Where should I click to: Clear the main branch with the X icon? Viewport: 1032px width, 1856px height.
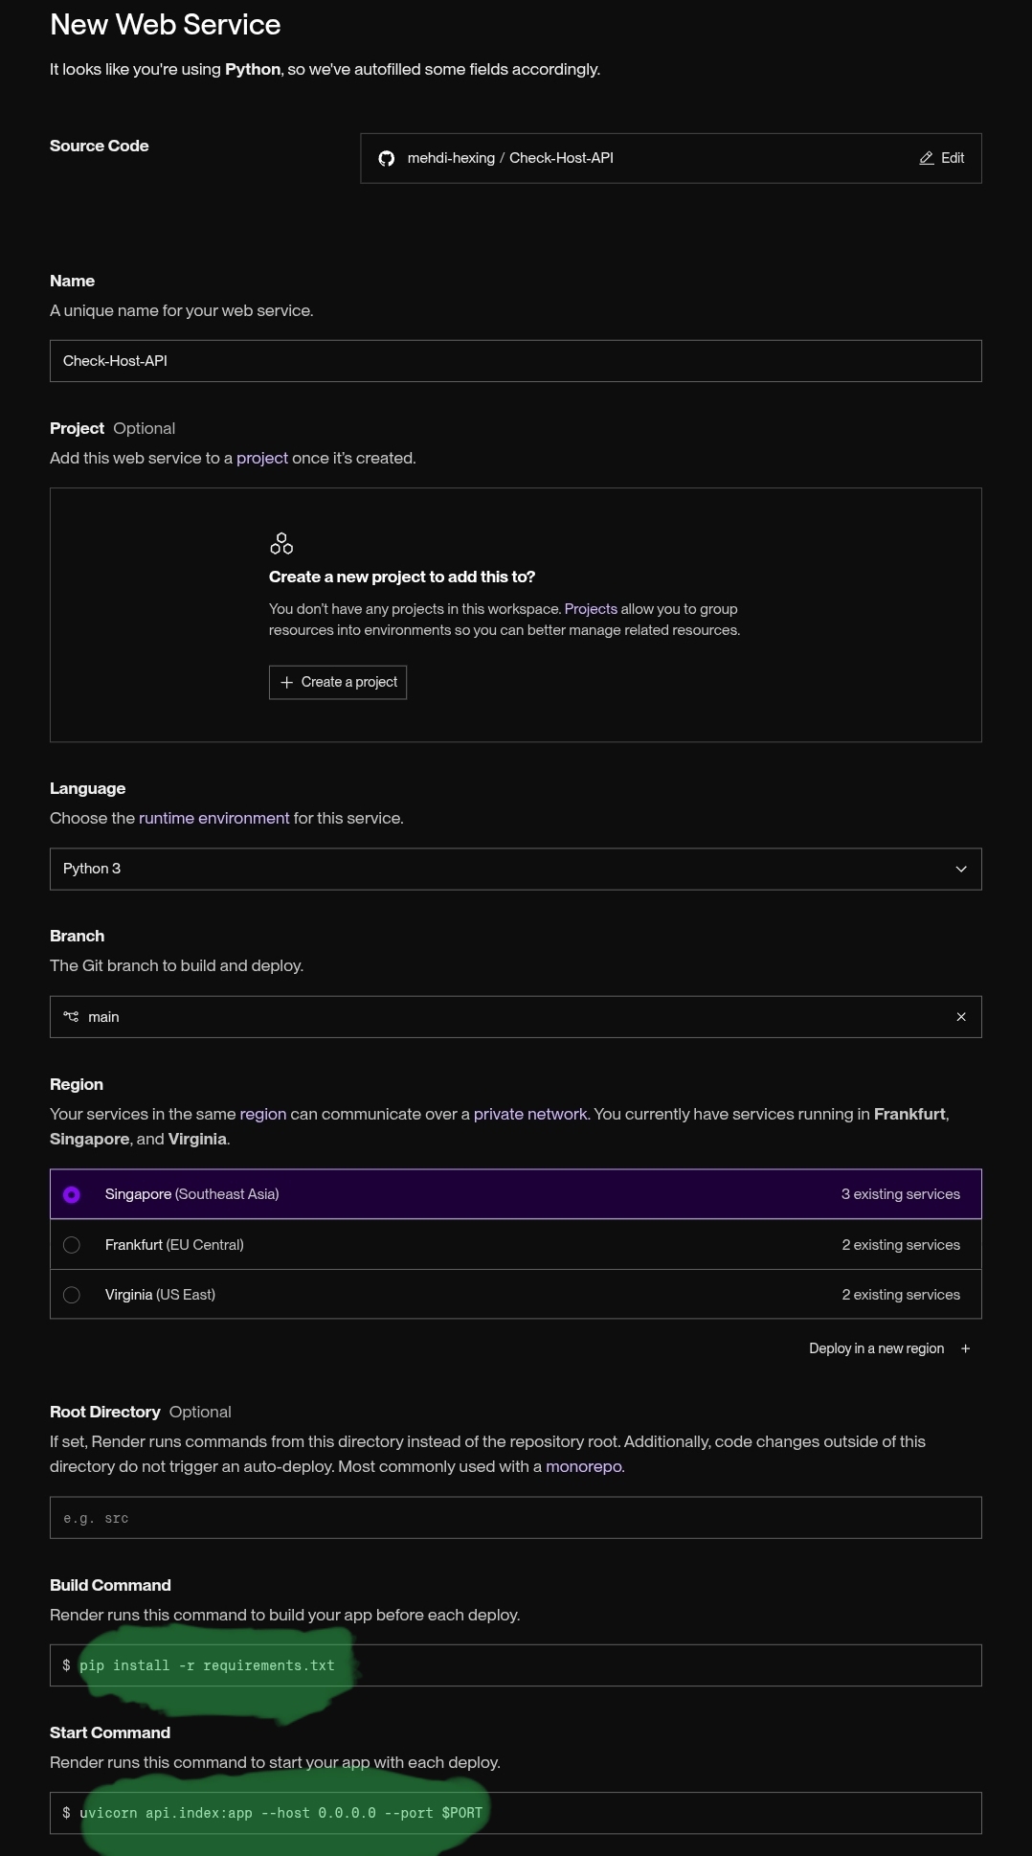[x=961, y=1017]
